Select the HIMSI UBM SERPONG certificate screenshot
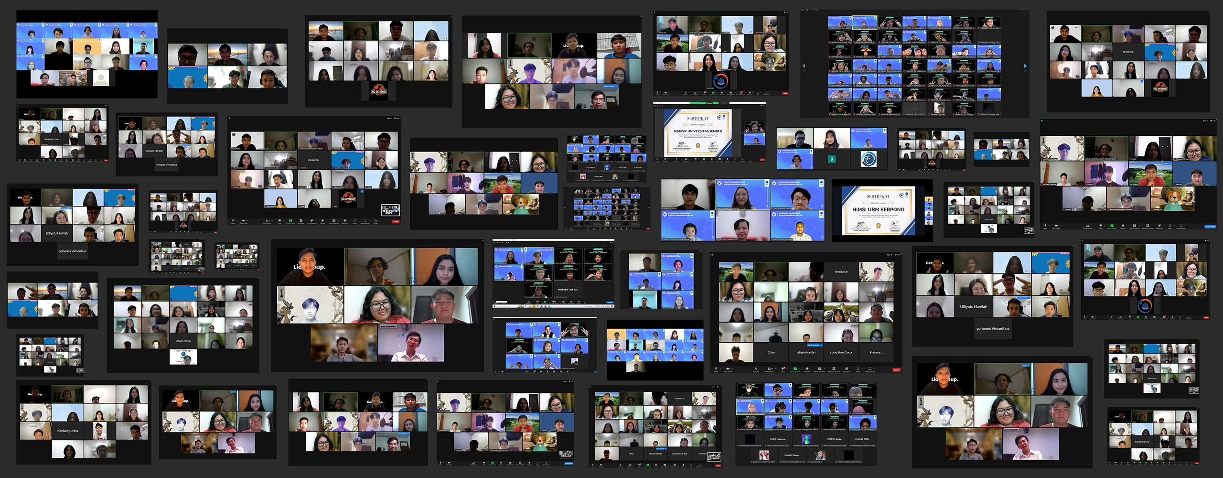Image resolution: width=1223 pixels, height=478 pixels. pos(878,210)
